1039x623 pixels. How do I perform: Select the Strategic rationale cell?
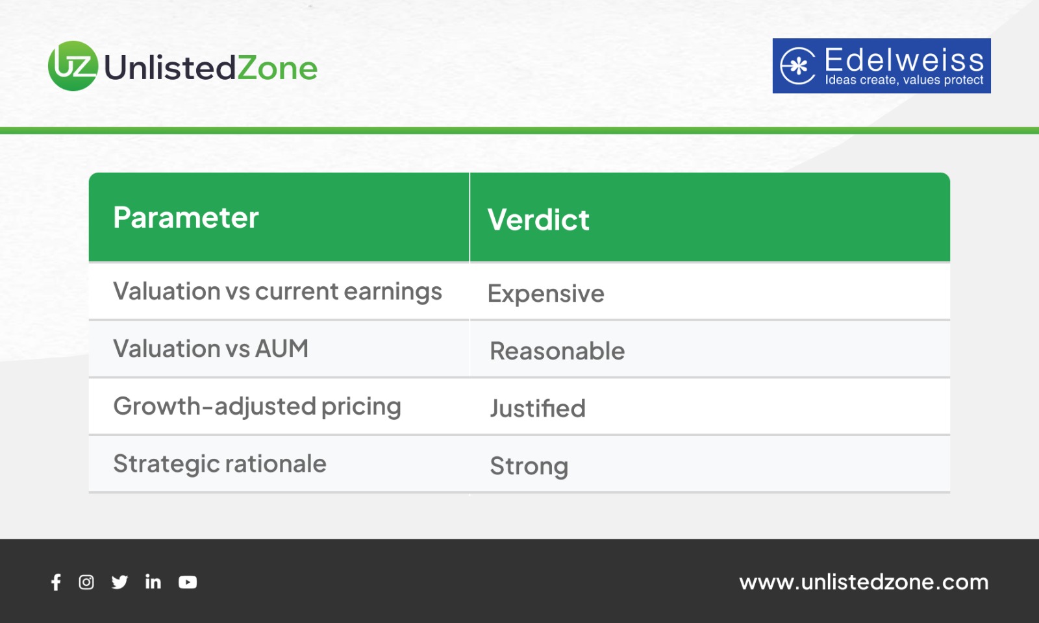pos(219,464)
